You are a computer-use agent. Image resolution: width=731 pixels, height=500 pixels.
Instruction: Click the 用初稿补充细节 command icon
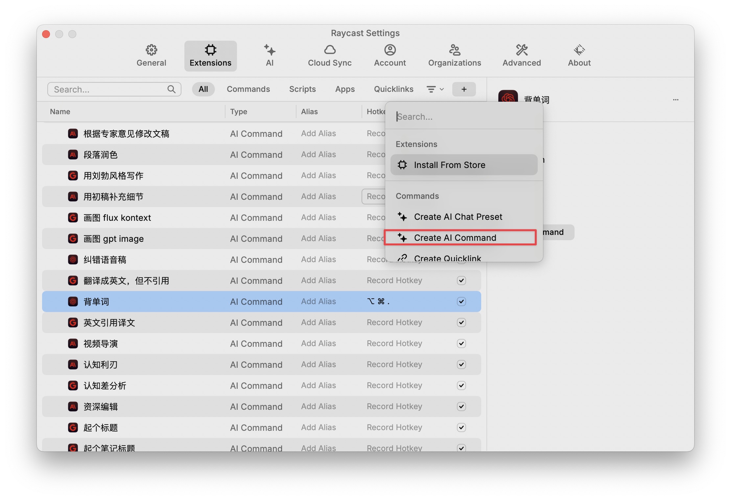point(73,197)
